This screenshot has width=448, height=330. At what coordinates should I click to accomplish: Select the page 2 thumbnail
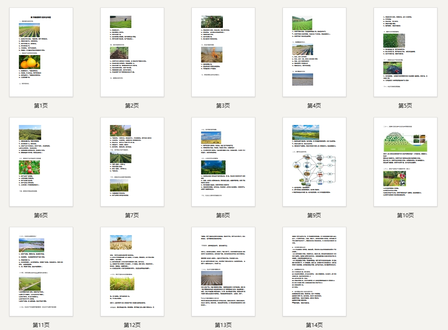pyautogui.click(x=132, y=52)
